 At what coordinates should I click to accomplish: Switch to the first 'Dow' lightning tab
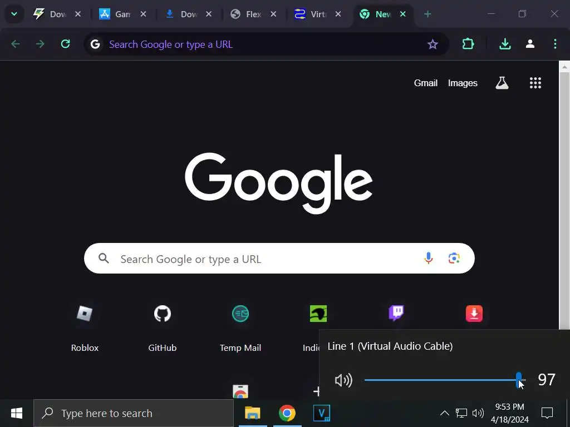(x=57, y=14)
